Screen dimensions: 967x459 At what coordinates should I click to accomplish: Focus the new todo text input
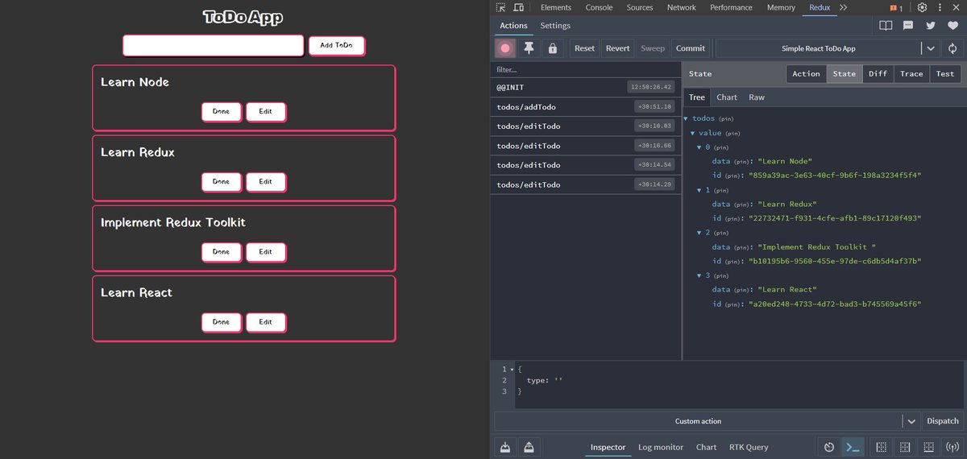[214, 45]
